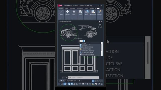Click the annotation scale icon
Image resolution: width=161 pixels, height=90 pixels.
pos(77,84)
